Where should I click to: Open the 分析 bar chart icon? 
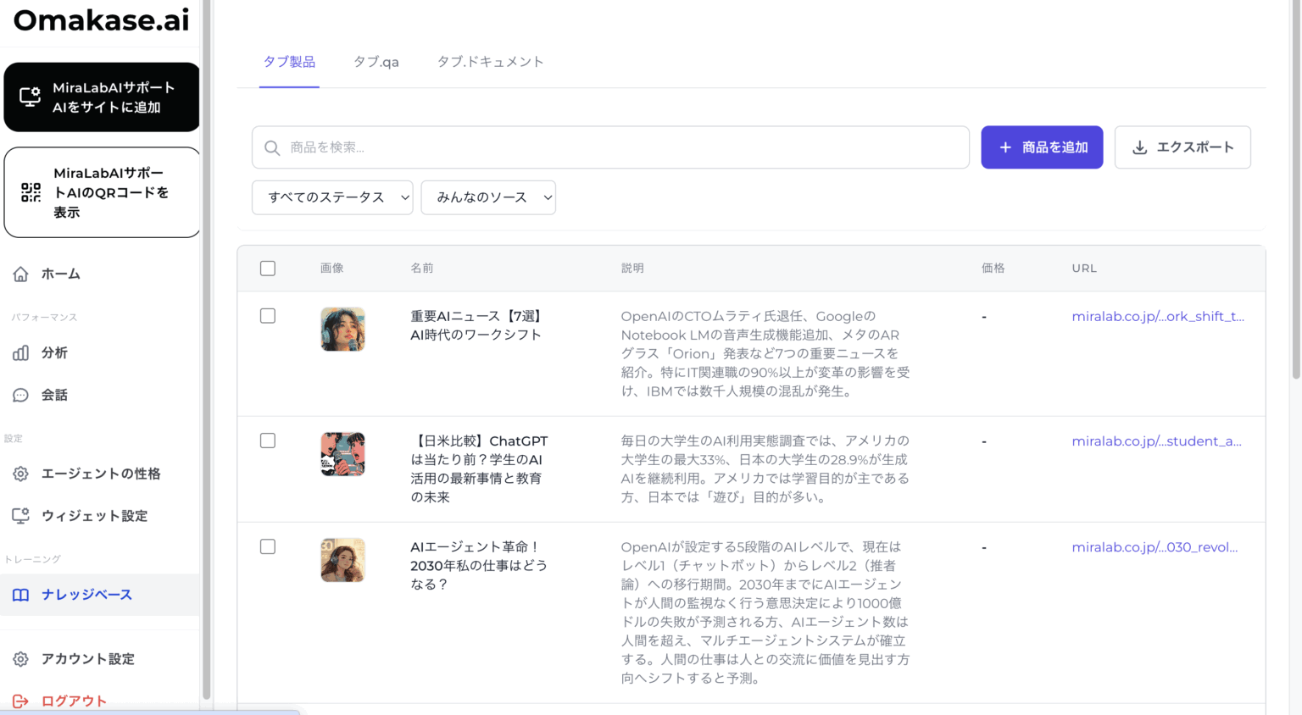click(x=21, y=353)
